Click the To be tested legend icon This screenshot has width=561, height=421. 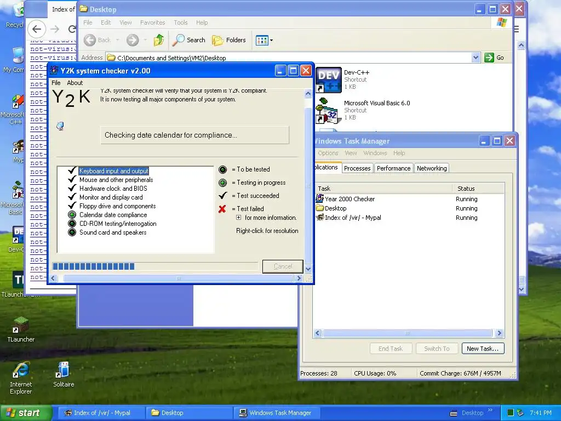click(222, 169)
